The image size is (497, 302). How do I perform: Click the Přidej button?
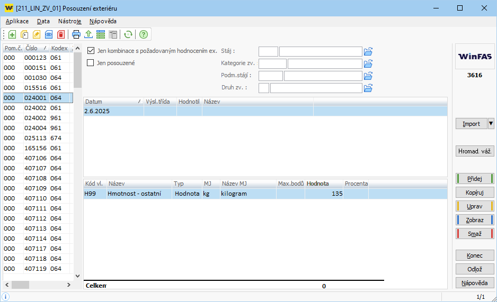[x=475, y=179]
